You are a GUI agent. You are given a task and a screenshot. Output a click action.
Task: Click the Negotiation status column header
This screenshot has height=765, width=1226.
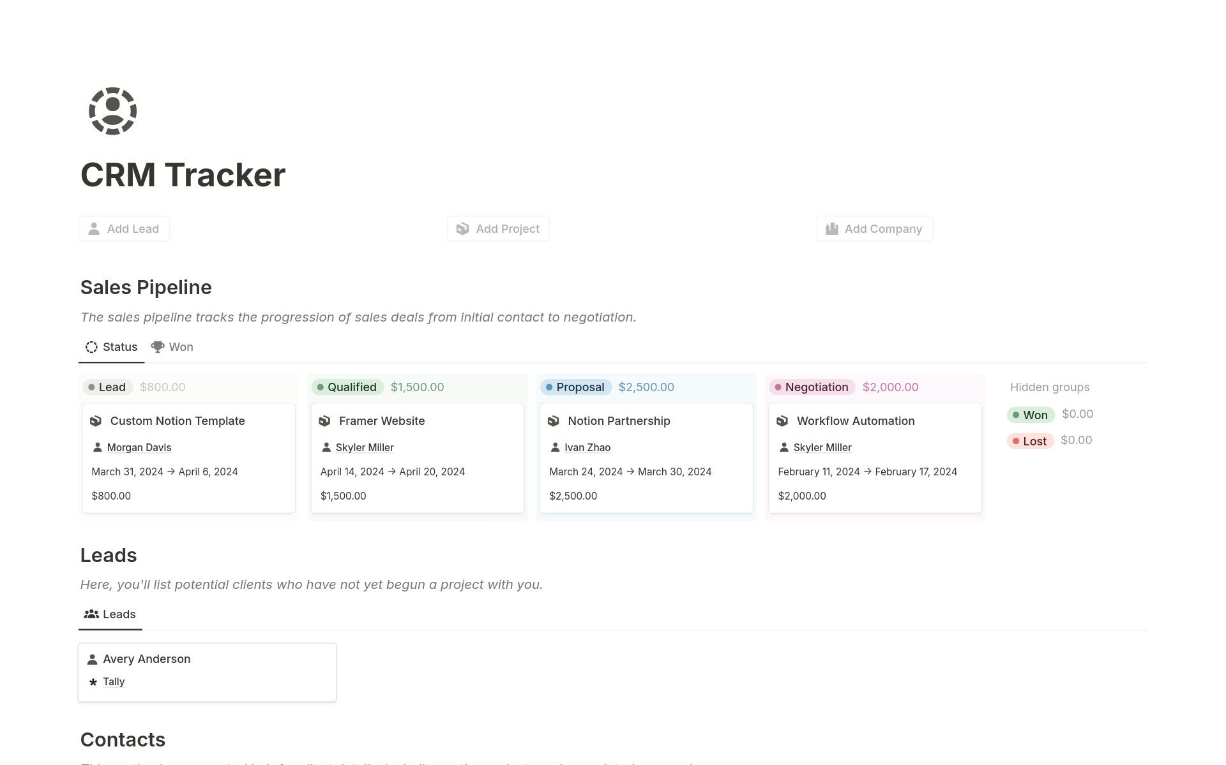point(812,387)
